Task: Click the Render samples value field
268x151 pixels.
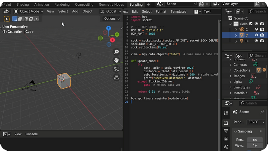Action: (255, 140)
